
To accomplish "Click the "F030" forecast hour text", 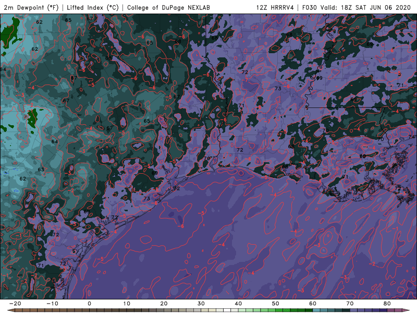I will 310,7.
